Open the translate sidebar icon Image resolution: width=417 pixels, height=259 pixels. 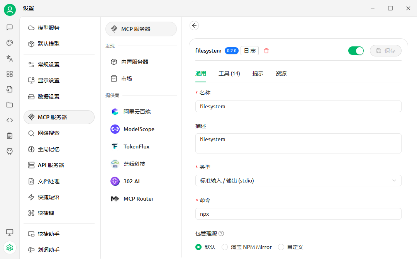10,58
